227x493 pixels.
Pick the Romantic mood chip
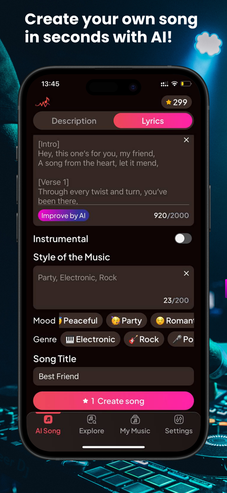coord(172,321)
